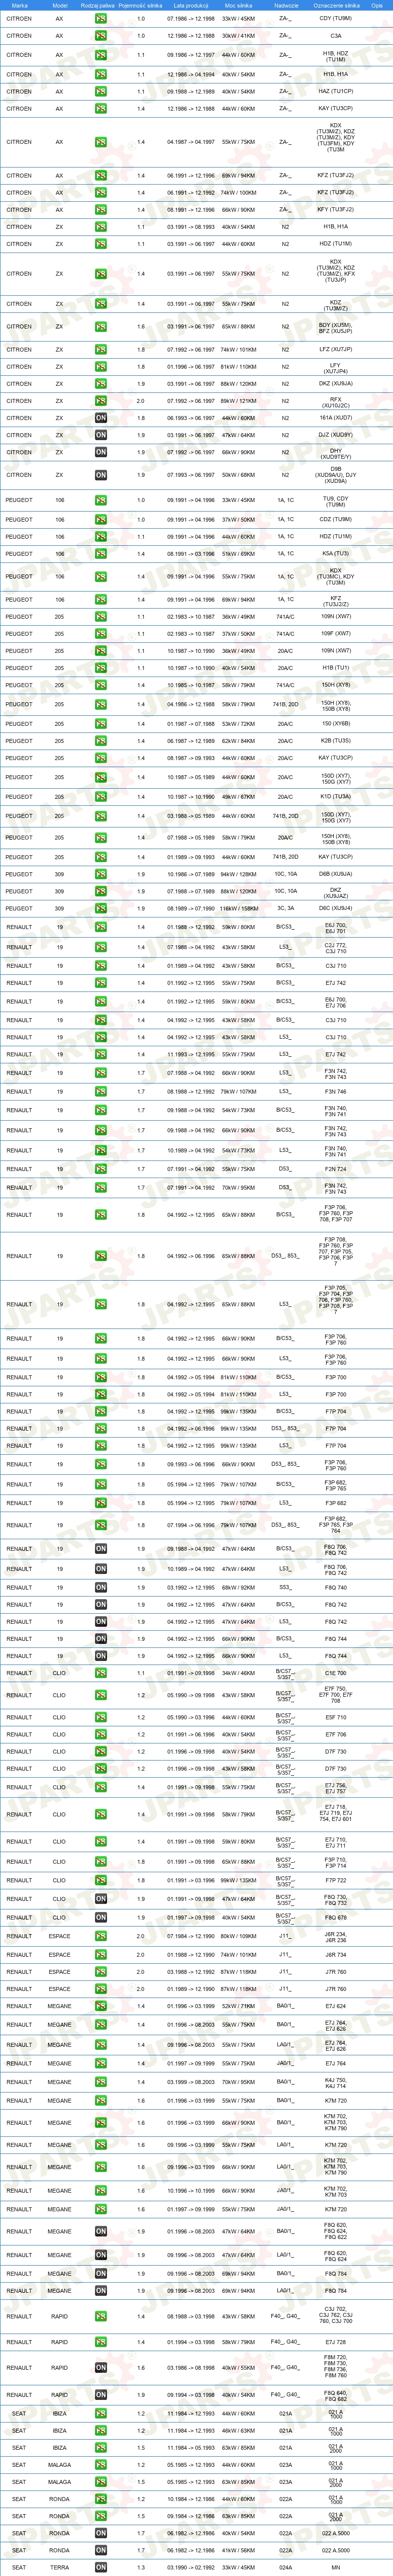This screenshot has height=2576, width=393.
Task: Click the petrol icon in the LFY (XU7JP4) row
Action: pyautogui.click(x=101, y=367)
